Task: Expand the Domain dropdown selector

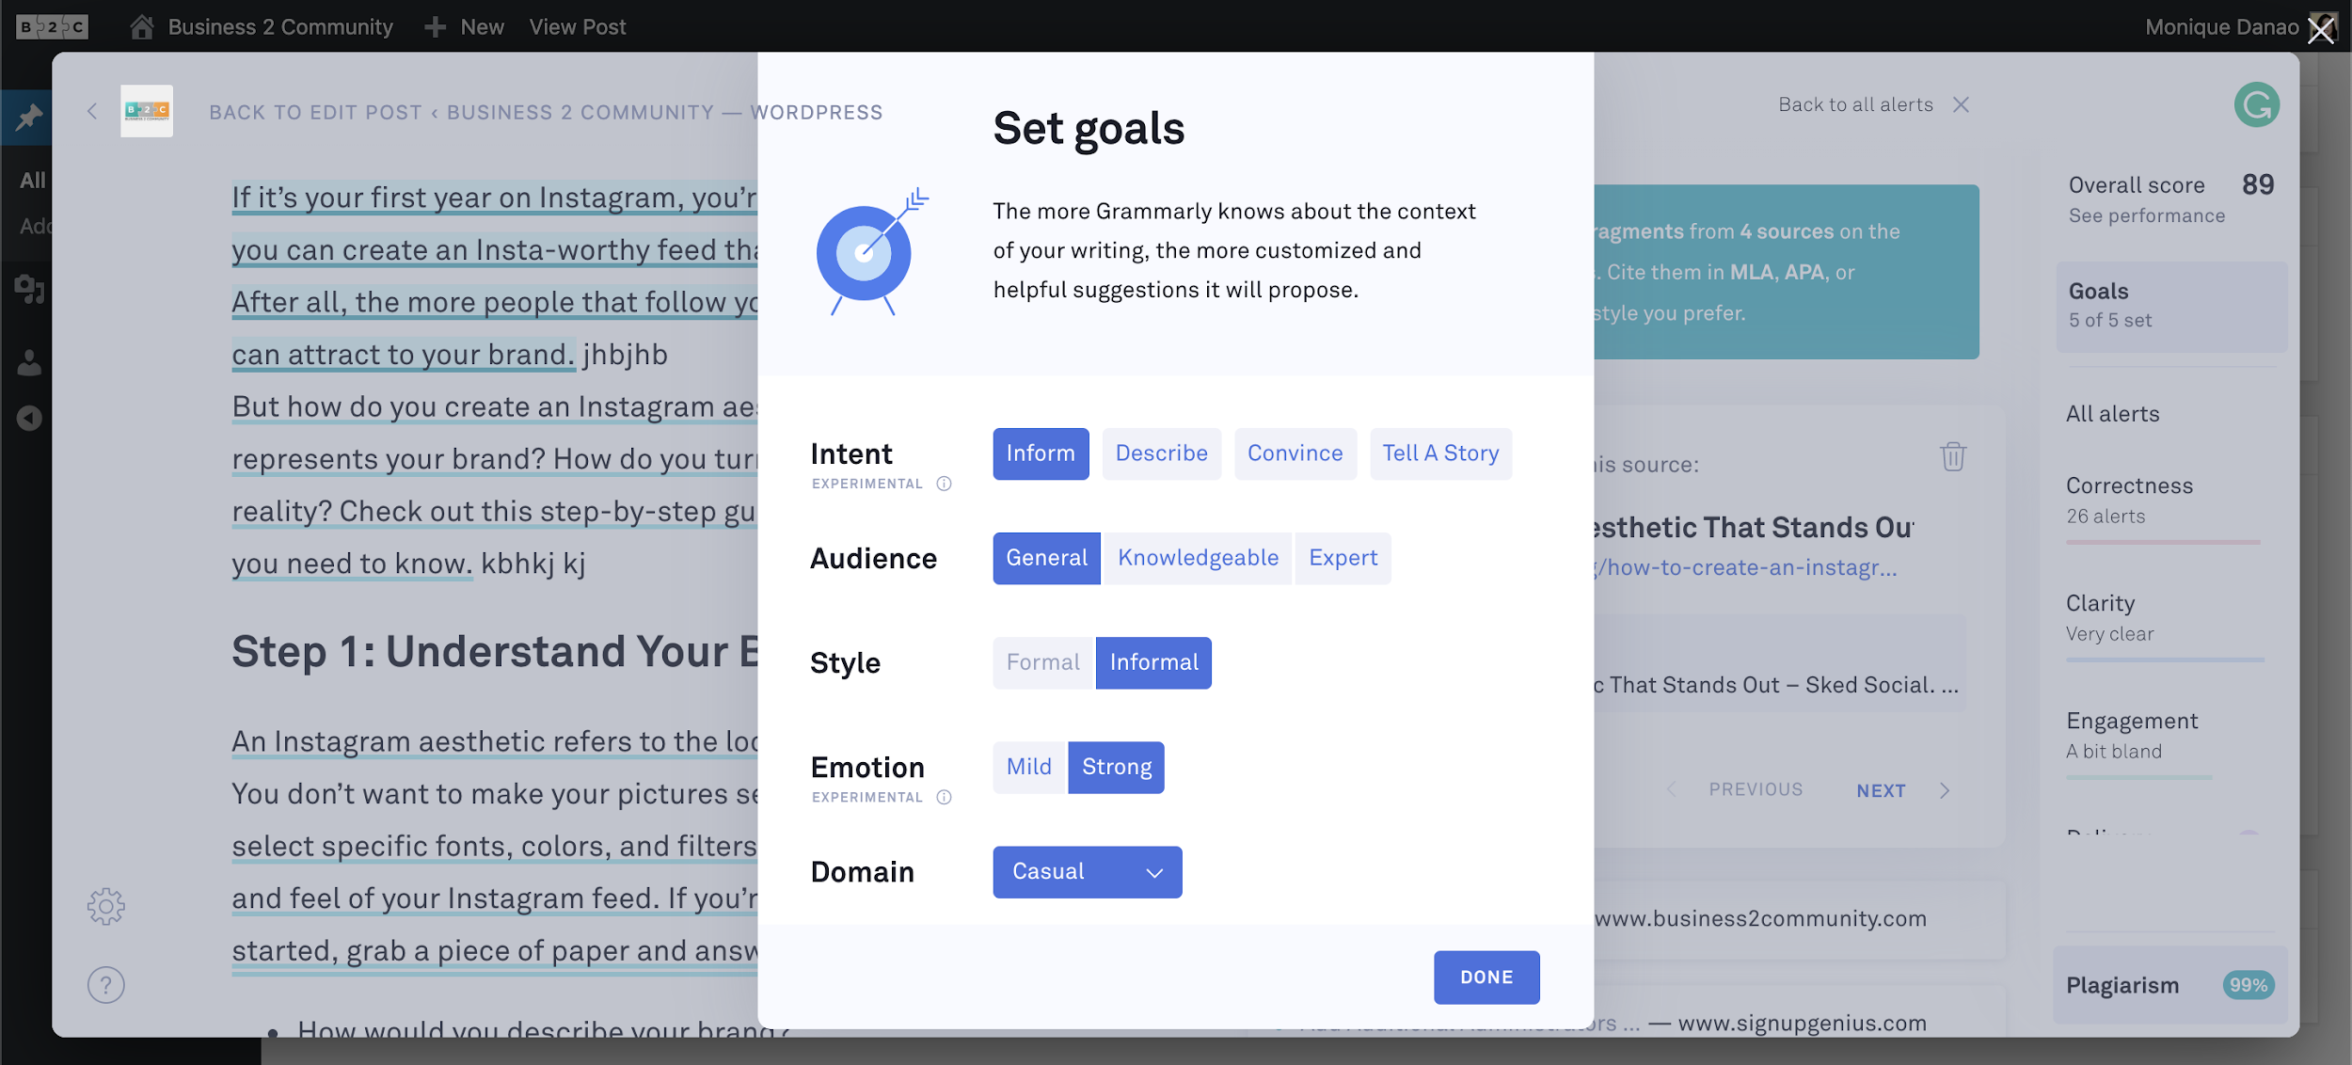Action: (x=1086, y=871)
